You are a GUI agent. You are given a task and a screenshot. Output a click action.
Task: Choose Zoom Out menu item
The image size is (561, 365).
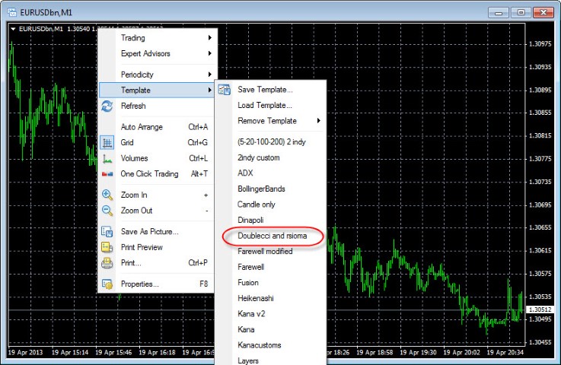[156, 211]
